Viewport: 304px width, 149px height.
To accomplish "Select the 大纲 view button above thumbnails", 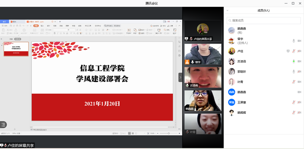I will pos(11,39).
